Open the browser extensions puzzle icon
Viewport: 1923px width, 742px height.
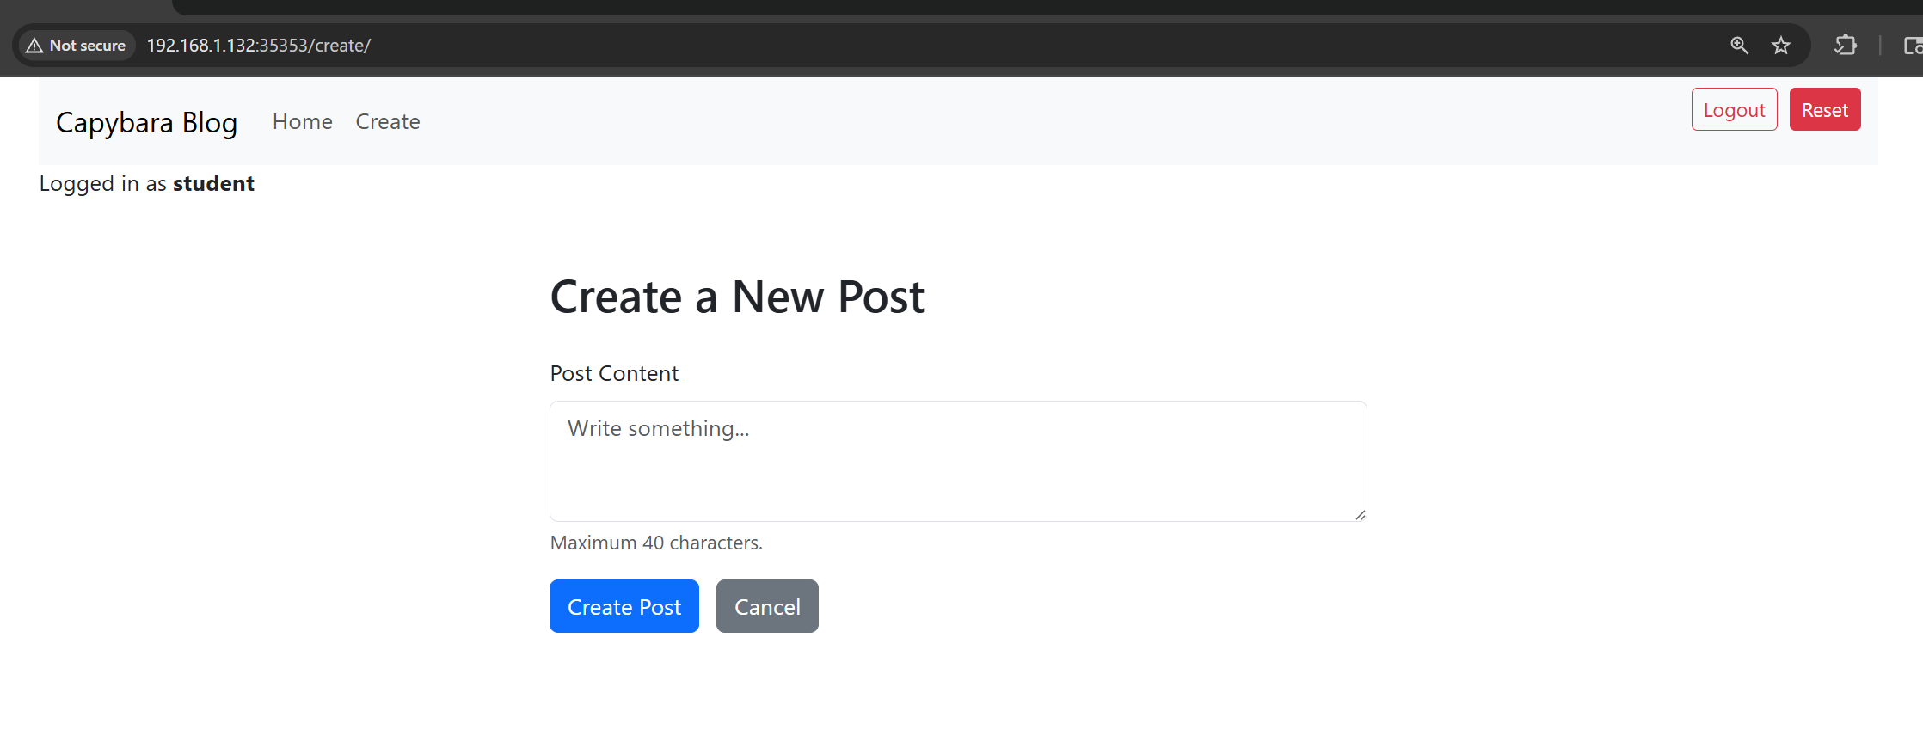point(1845,46)
